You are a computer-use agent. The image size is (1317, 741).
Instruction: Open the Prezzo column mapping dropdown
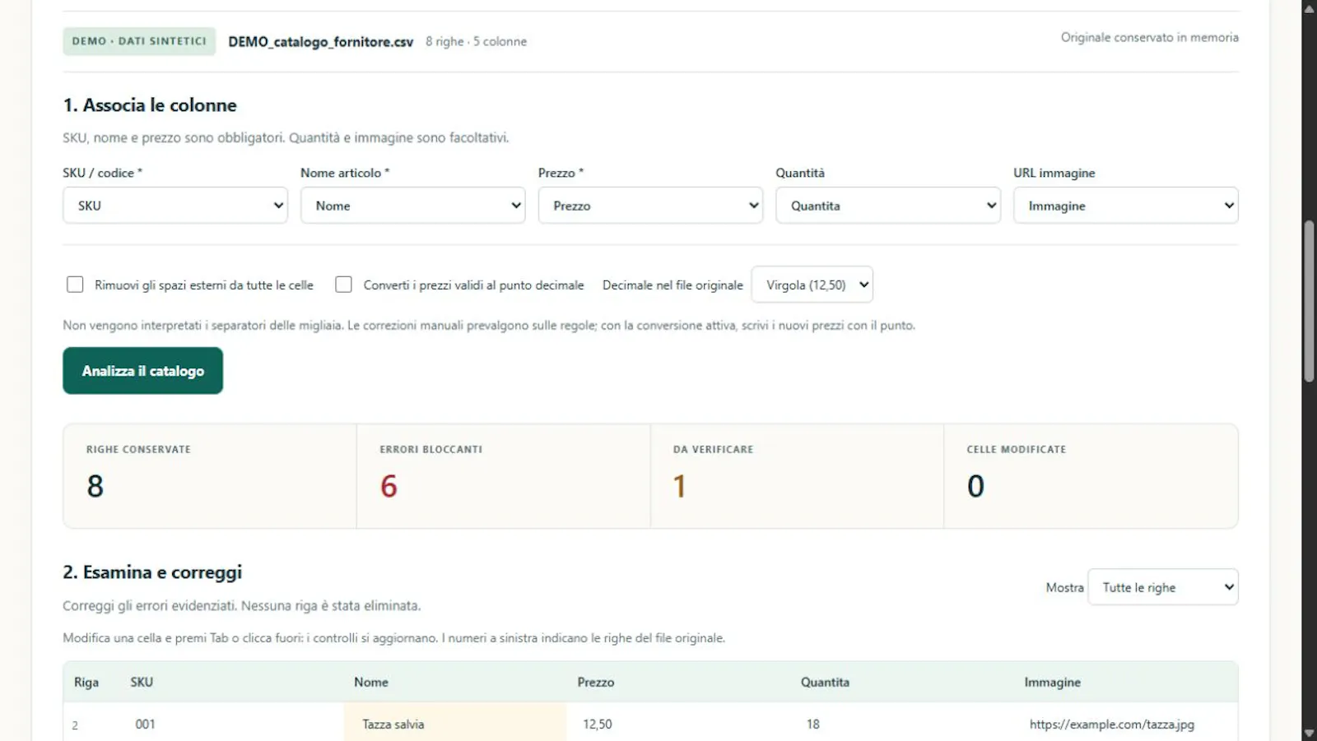coord(650,206)
